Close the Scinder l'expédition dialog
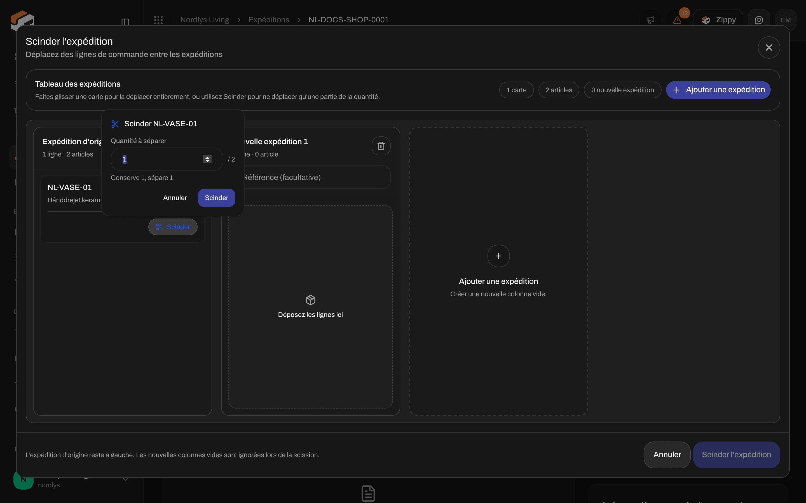806x503 pixels. (x=769, y=48)
